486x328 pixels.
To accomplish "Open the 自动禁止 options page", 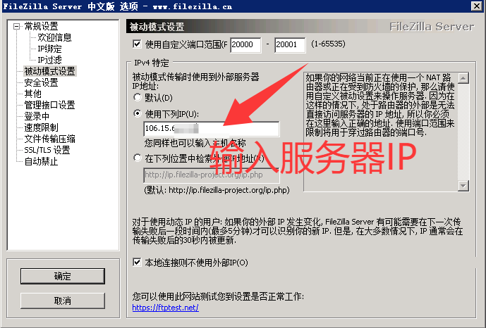I will point(41,161).
